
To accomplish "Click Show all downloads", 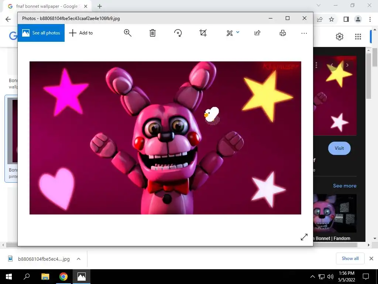I will 350,258.
